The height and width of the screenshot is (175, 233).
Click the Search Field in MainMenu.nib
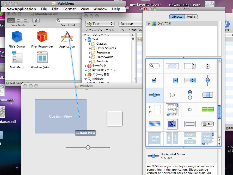coord(69,21)
